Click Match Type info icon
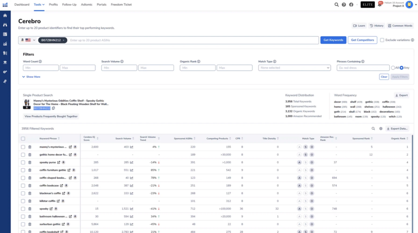Screen dimensions: 418x233 point(275,62)
